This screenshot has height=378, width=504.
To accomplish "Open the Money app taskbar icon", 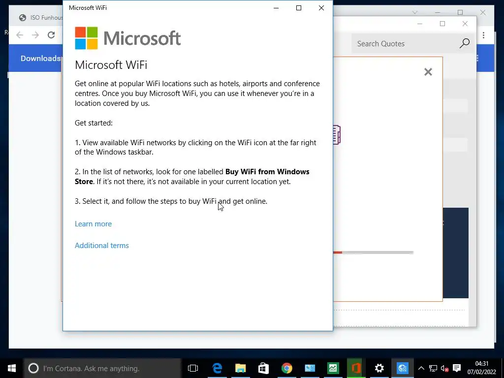I will pos(333,368).
